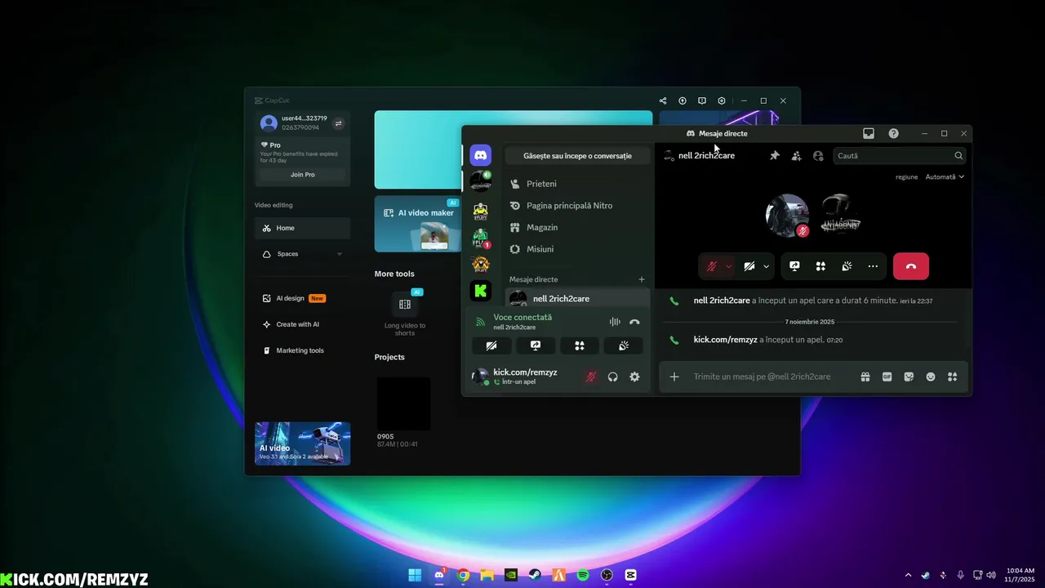Switch account icon in CapCut
This screenshot has height=588, width=1045.
coord(339,123)
